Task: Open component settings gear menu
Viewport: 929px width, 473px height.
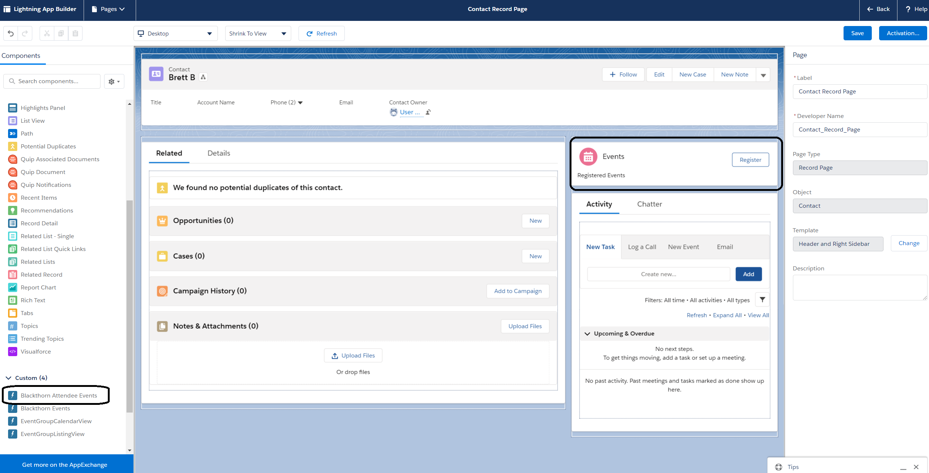Action: 114,81
